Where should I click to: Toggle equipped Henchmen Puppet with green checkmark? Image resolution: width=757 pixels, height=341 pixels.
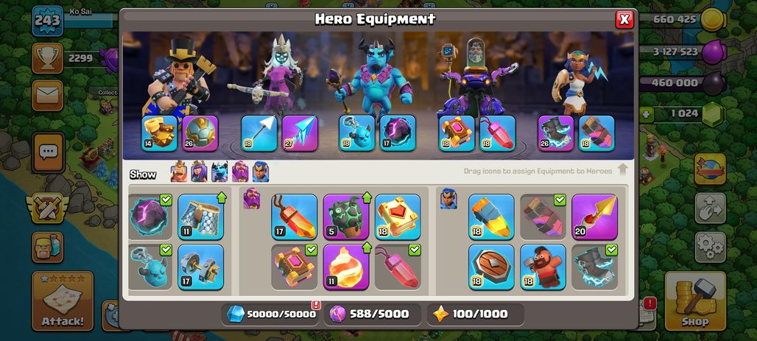(149, 267)
